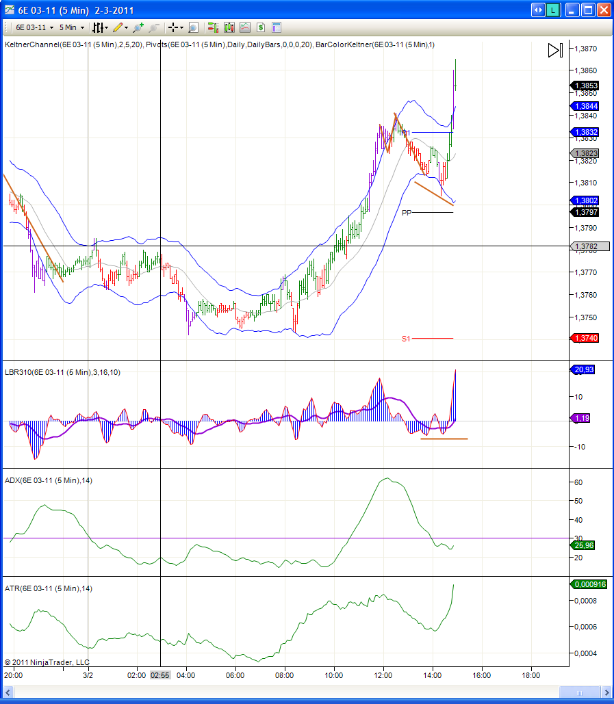Open the 5 Min interval dropdown
This screenshot has width=614, height=704.
coord(71,27)
